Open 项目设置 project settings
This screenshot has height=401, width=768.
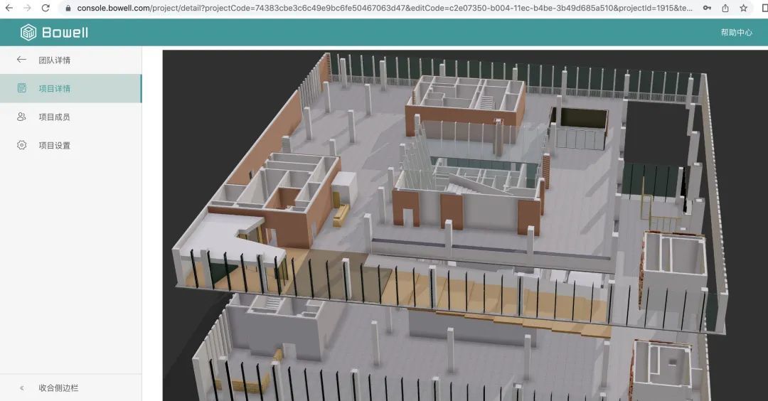54,146
